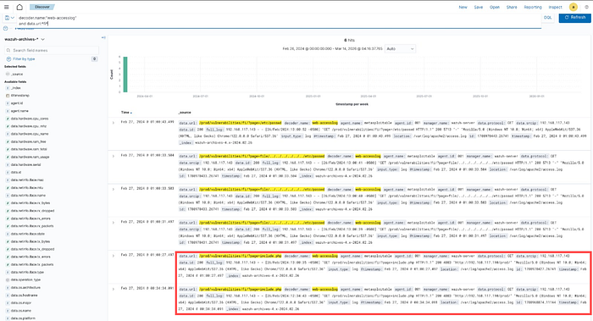Select the data.os.major field
Screen dimensions: 593x321
pyautogui.click(x=21, y=303)
